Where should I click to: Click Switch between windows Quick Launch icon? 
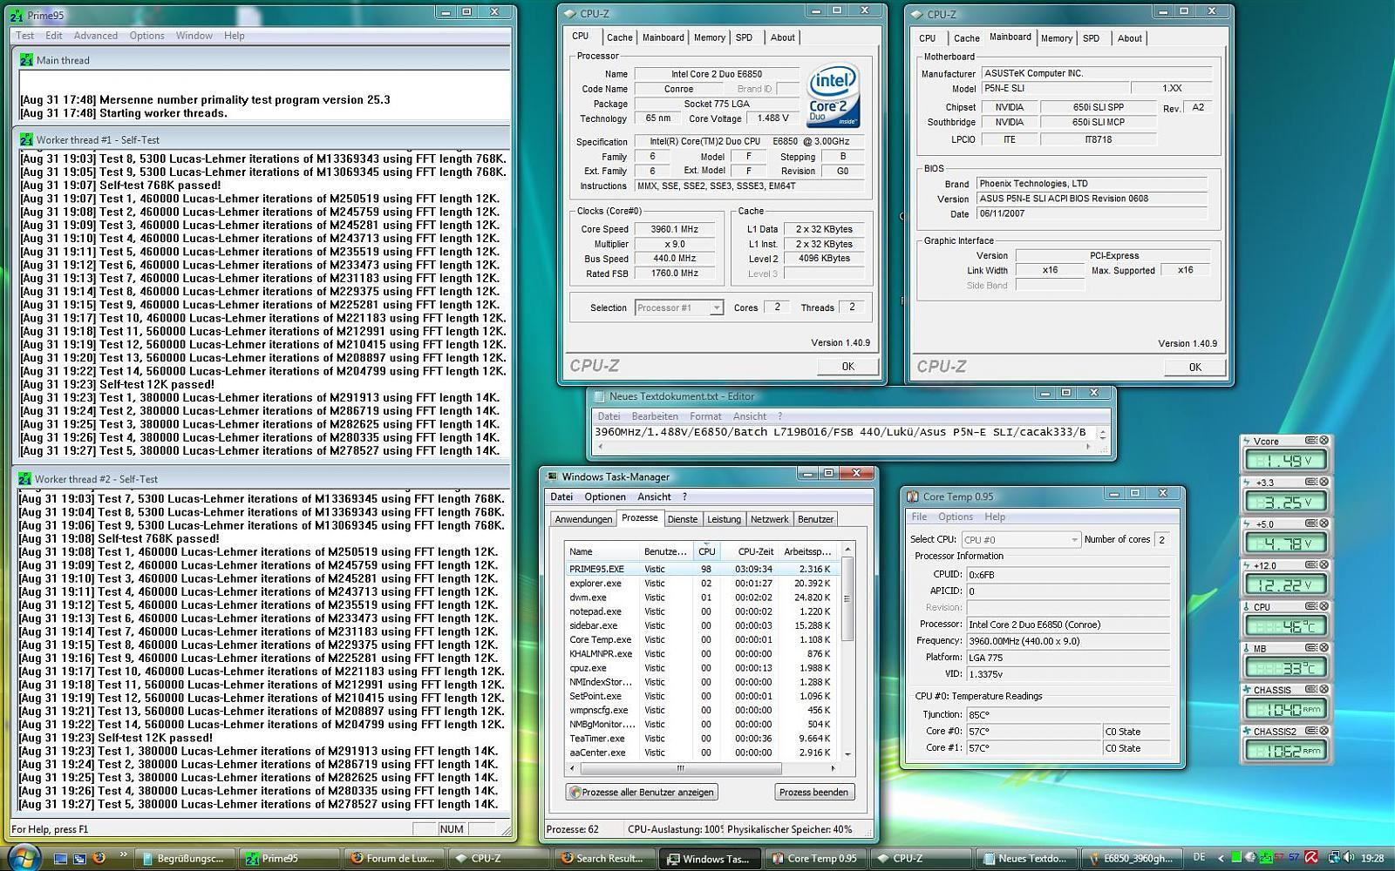tap(79, 858)
